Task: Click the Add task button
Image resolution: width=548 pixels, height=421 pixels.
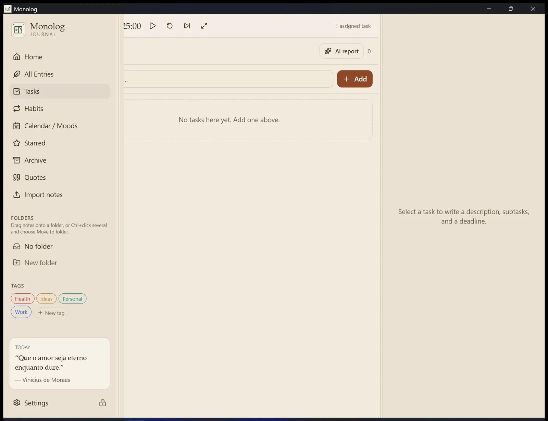Action: point(355,79)
